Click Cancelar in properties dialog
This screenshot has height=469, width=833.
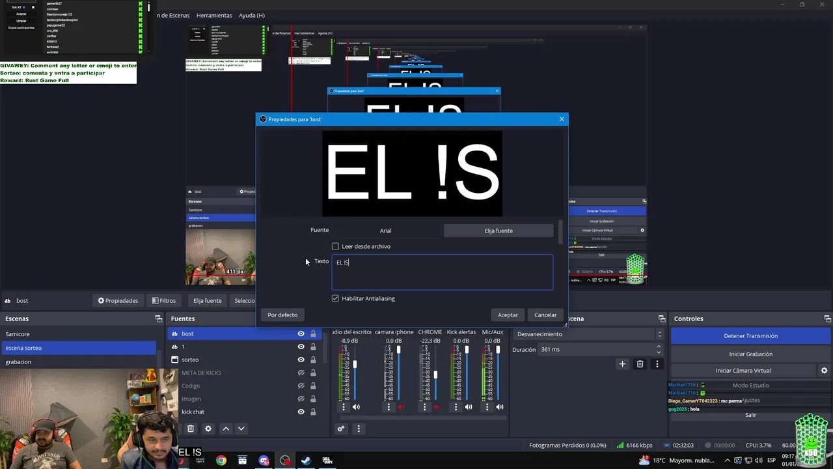click(x=545, y=315)
